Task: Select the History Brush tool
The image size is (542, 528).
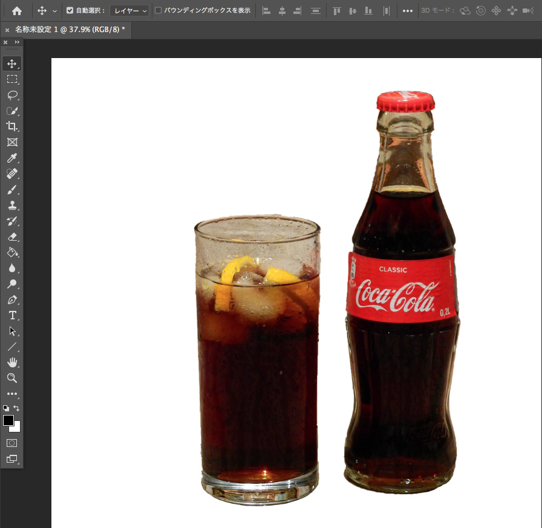Action: point(12,221)
